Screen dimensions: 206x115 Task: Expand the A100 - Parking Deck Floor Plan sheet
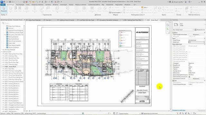(3, 54)
